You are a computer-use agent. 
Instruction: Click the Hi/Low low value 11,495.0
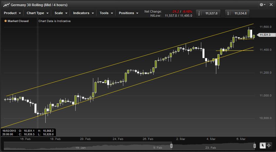coord(186,16)
